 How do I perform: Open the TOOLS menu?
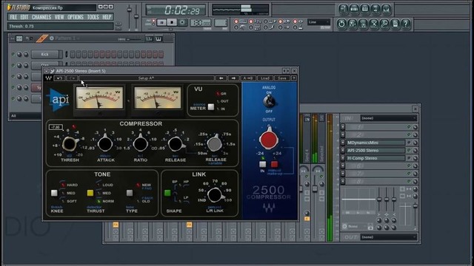pos(93,17)
